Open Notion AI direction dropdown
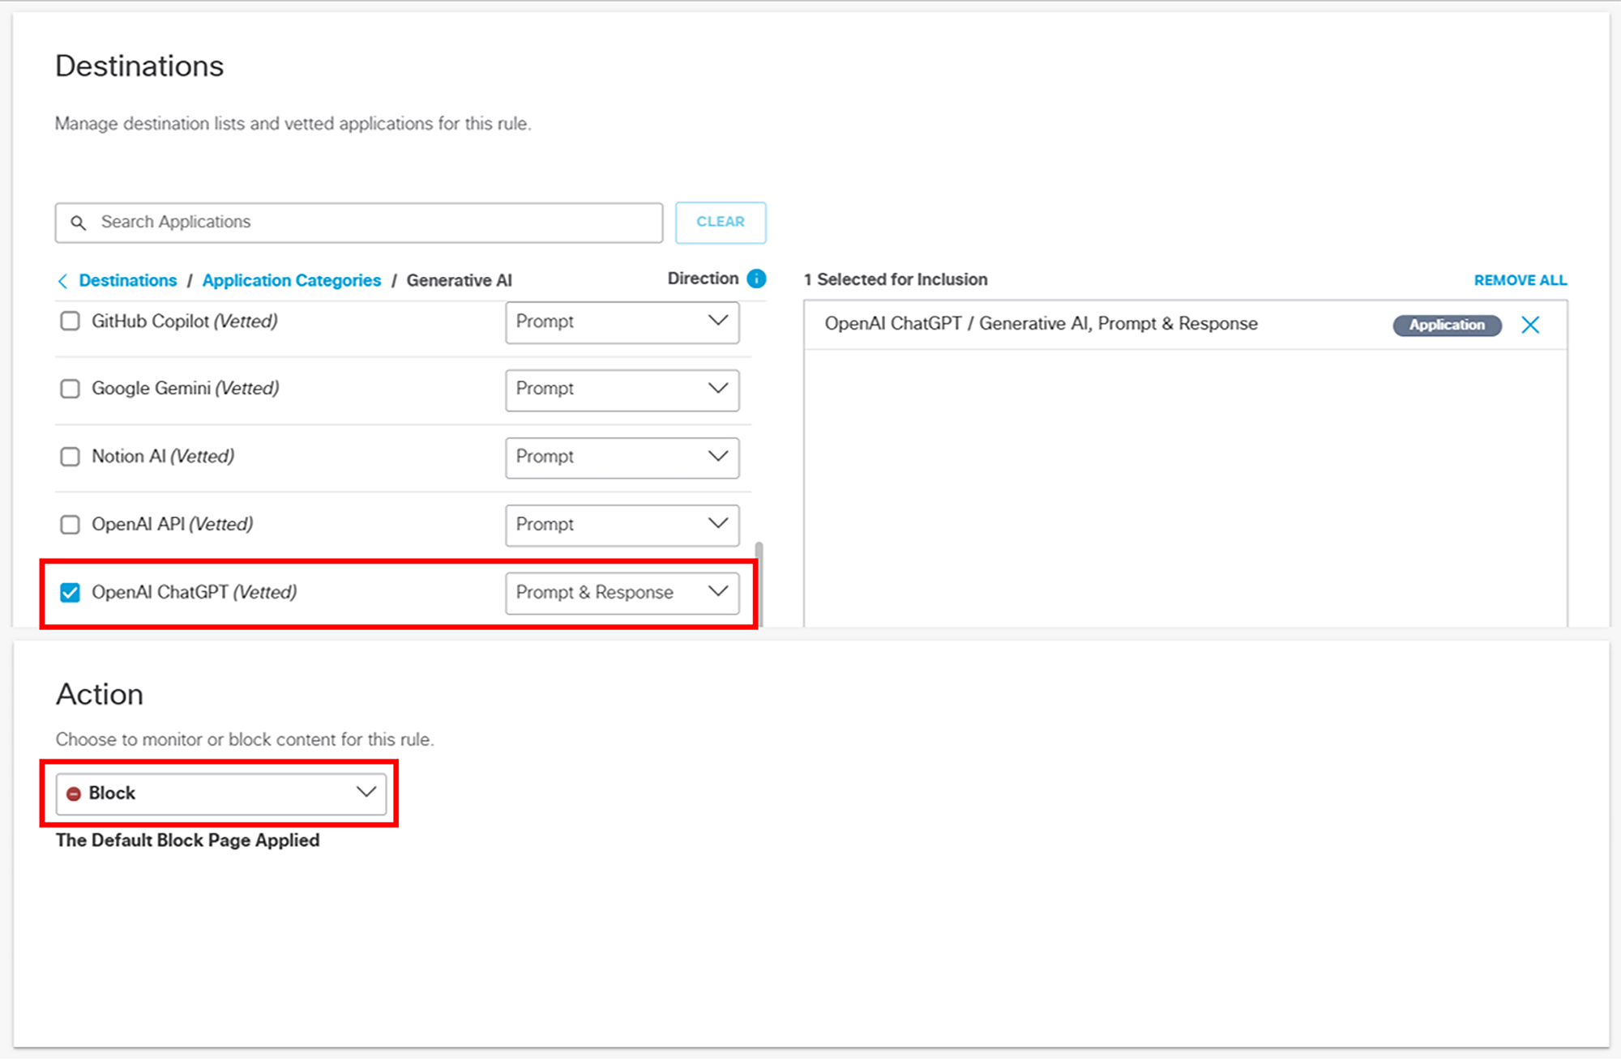Image resolution: width=1621 pixels, height=1060 pixels. pos(622,457)
